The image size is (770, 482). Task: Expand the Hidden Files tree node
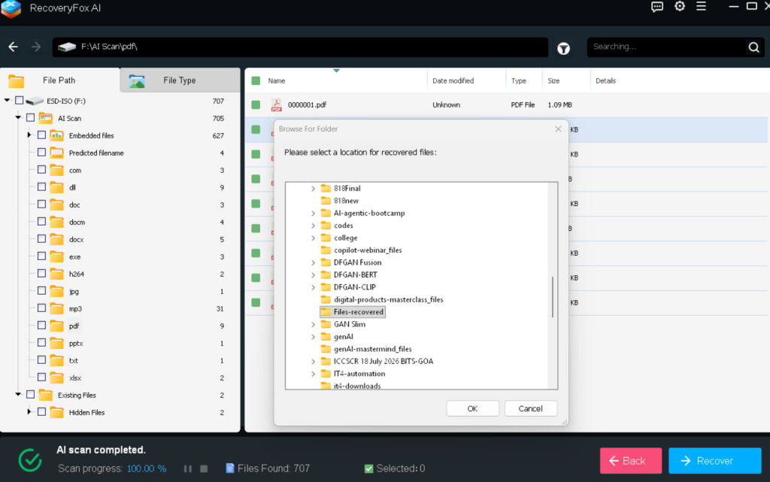click(x=29, y=412)
